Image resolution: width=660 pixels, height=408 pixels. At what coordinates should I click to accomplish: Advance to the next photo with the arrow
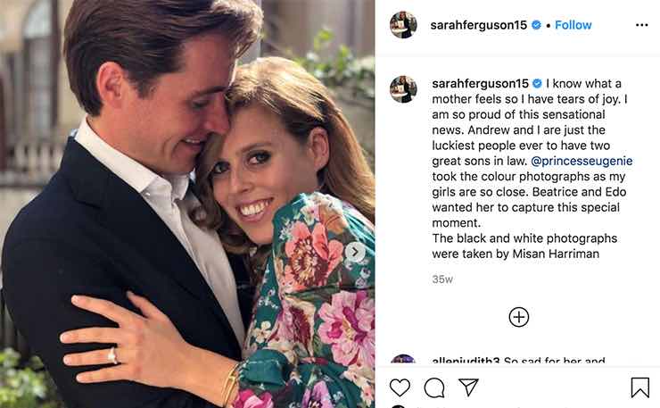355,252
